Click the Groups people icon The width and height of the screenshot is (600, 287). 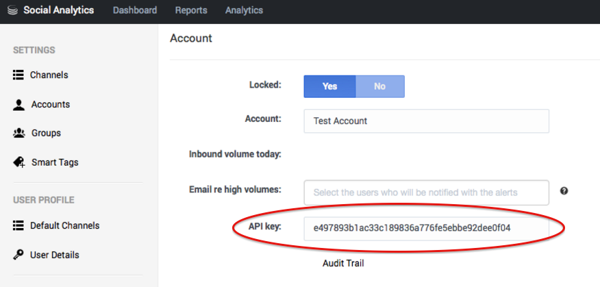tap(18, 133)
